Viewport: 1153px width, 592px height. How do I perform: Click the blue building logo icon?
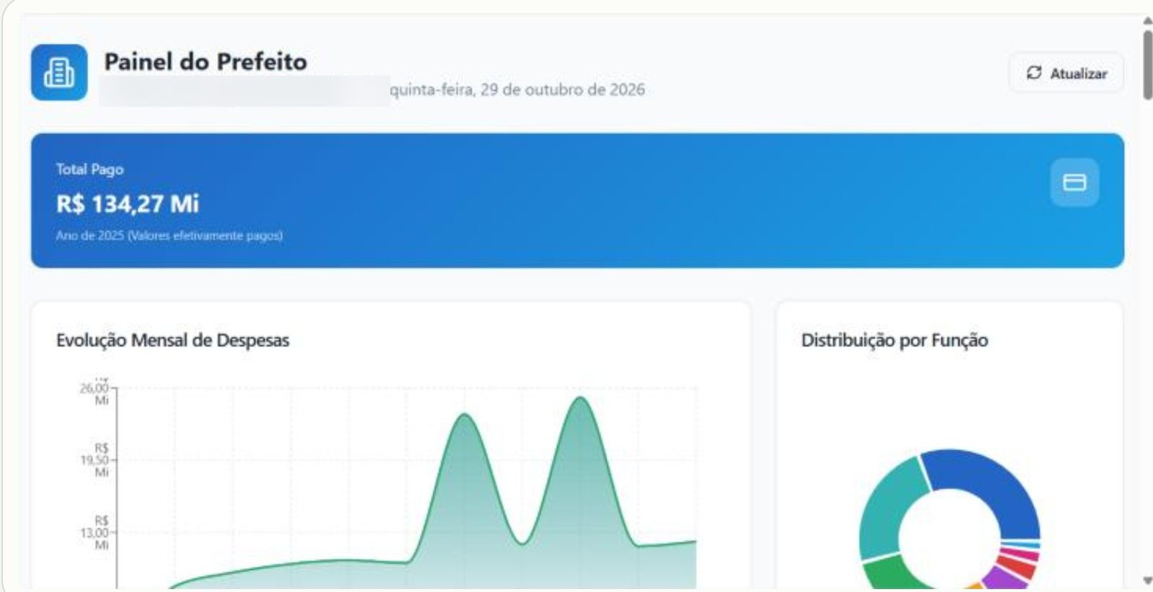click(x=59, y=73)
